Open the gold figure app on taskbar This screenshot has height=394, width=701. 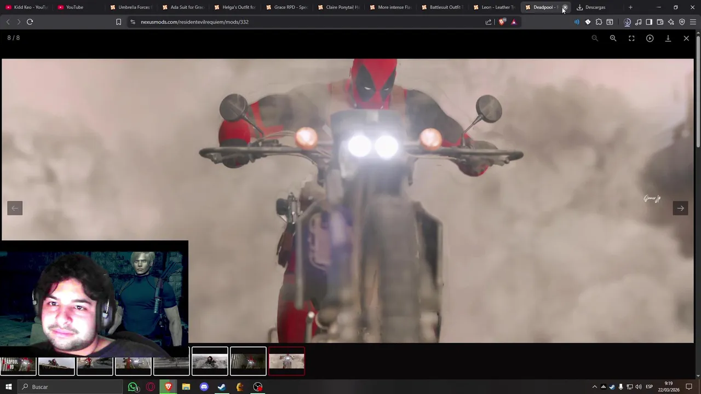(x=240, y=387)
